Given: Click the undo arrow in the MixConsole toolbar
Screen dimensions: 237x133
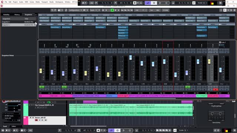Looking at the screenshot, I should [52, 10].
